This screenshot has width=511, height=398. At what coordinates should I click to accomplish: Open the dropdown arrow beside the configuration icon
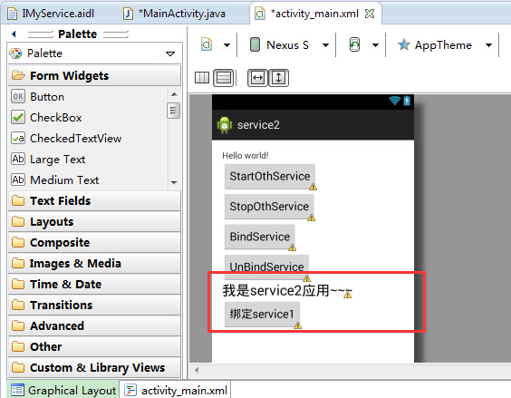(227, 45)
